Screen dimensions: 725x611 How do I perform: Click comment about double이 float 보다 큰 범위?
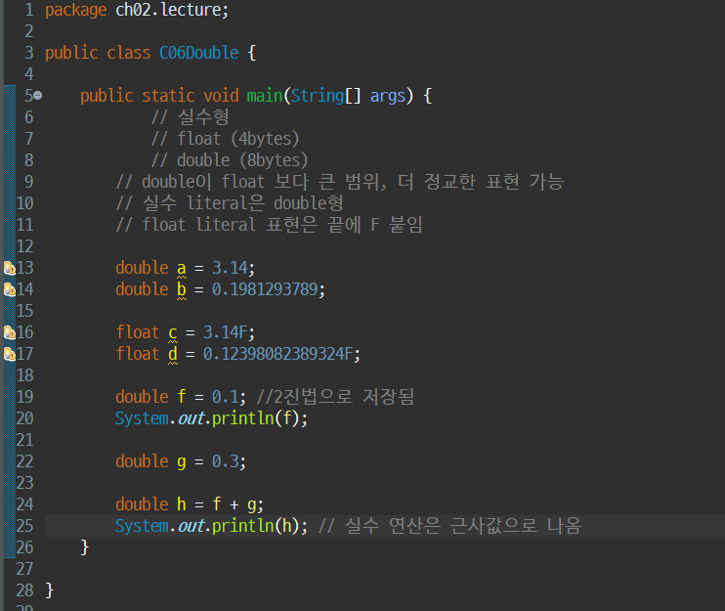(x=340, y=182)
